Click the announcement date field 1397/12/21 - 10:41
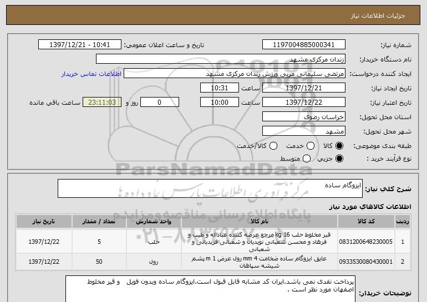 coord(80,45)
